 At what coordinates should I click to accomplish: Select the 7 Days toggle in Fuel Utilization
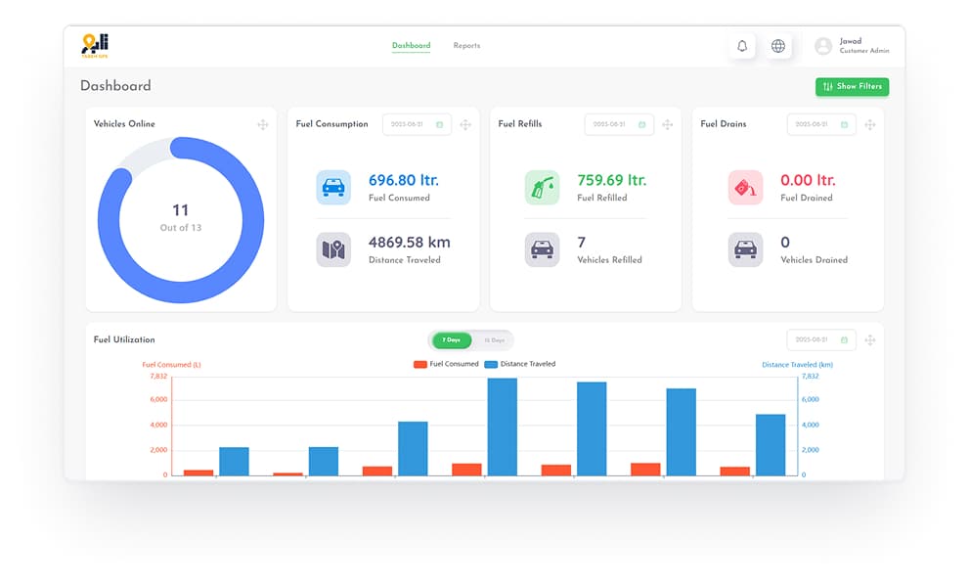451,339
